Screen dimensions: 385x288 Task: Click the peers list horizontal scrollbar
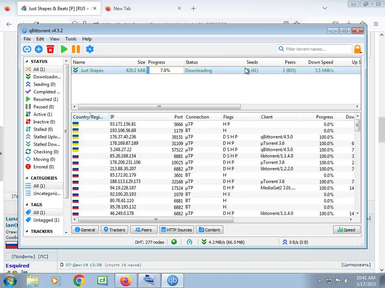point(156,220)
